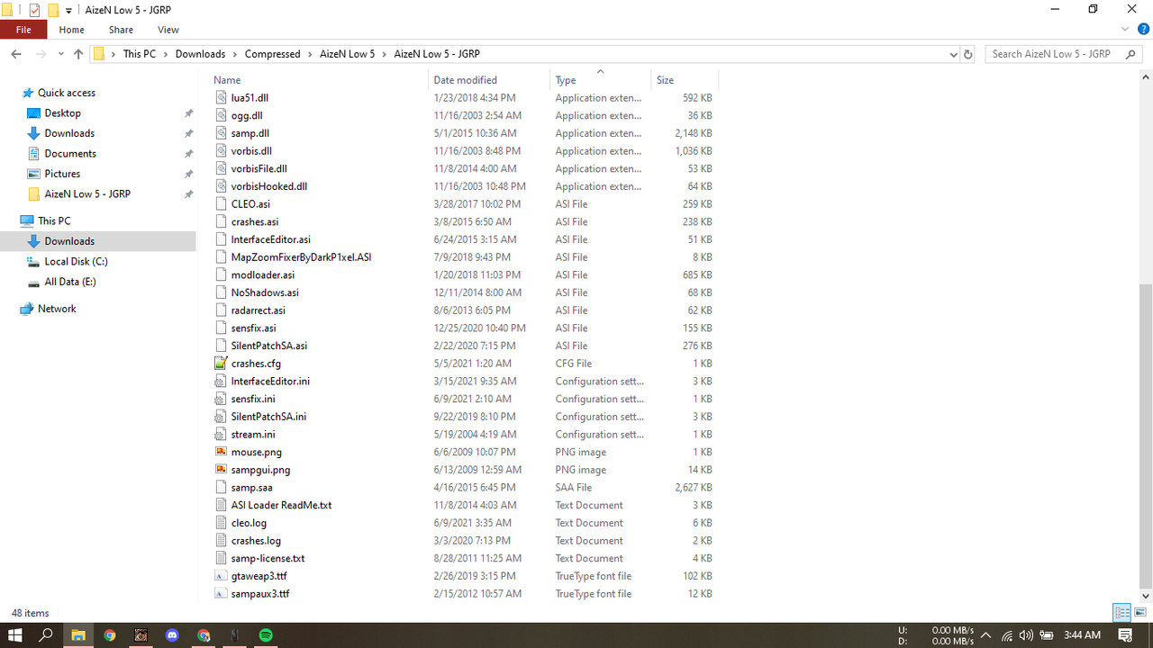Select Network in navigation pane

[57, 309]
